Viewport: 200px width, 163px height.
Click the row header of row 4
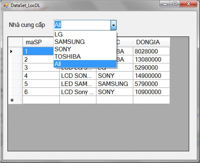click(15, 76)
